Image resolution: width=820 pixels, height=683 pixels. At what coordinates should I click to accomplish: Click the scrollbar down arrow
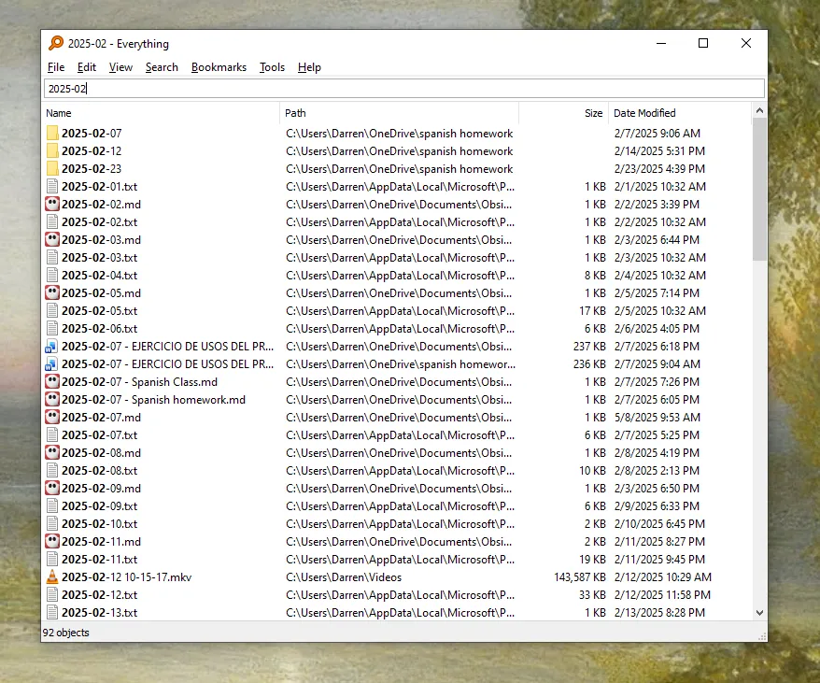click(759, 612)
